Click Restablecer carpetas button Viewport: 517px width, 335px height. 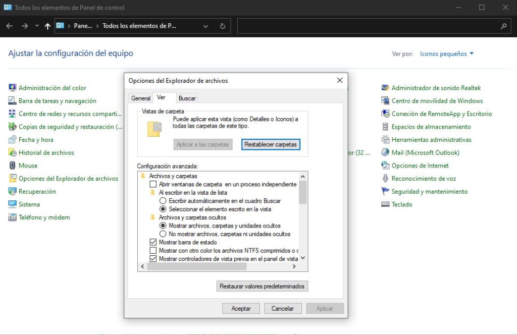coord(271,144)
